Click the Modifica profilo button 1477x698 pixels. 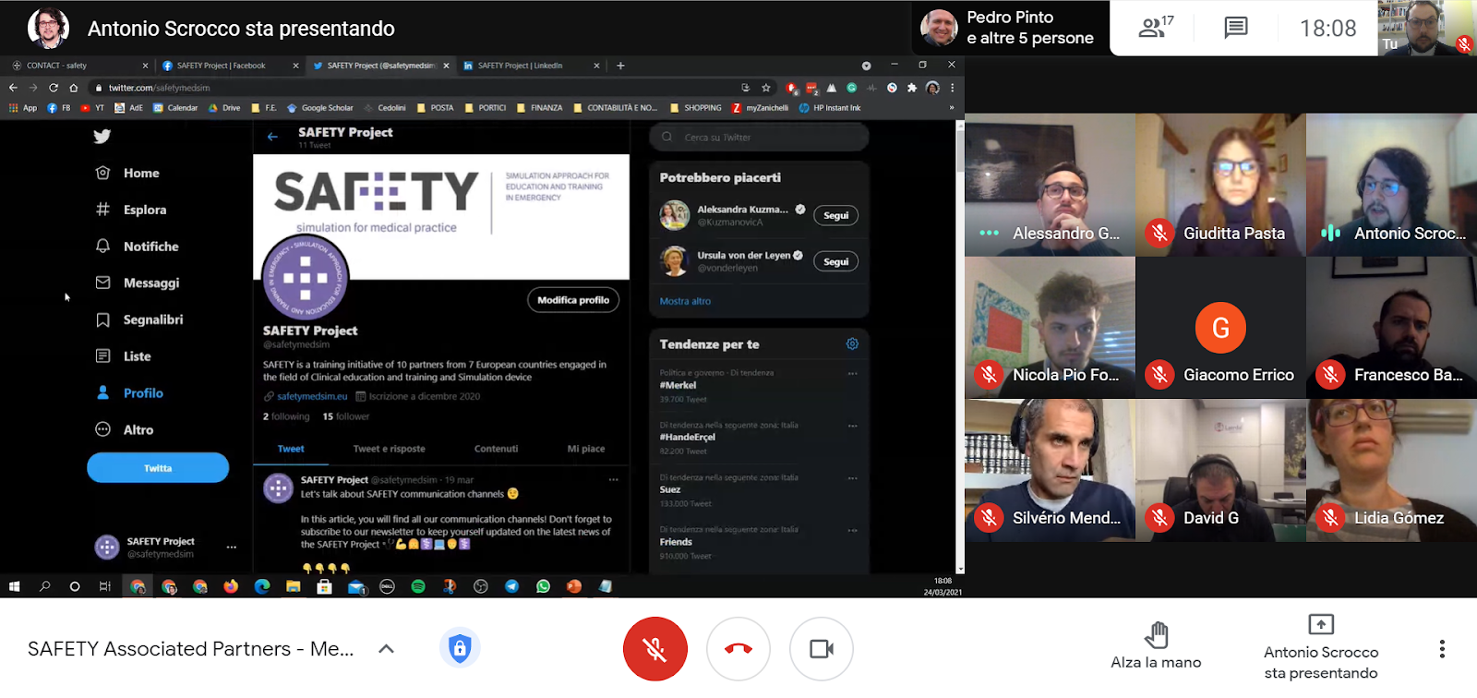[573, 300]
